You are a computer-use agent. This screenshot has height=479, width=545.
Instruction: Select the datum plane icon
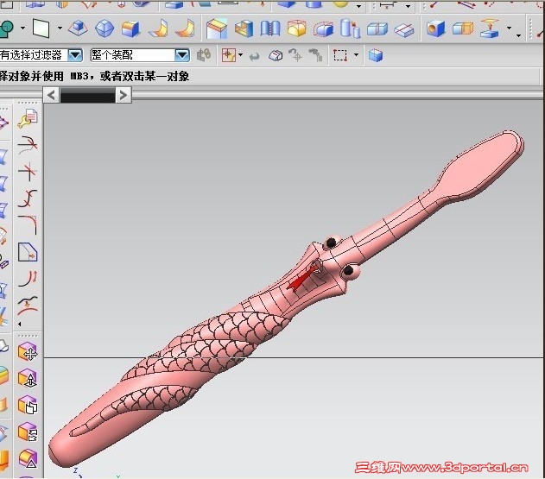pyautogui.click(x=41, y=28)
